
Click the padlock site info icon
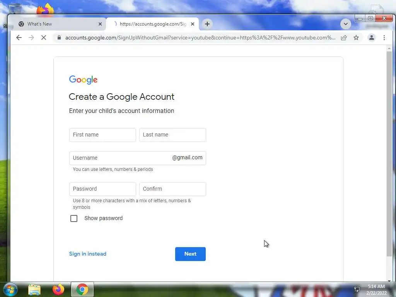(x=59, y=38)
